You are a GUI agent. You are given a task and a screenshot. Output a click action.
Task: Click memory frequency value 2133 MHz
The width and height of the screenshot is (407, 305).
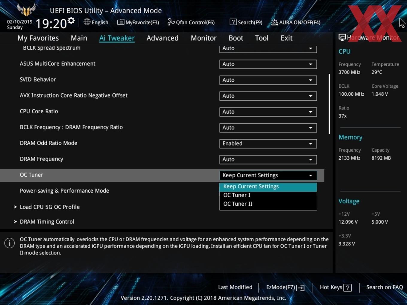[349, 158]
